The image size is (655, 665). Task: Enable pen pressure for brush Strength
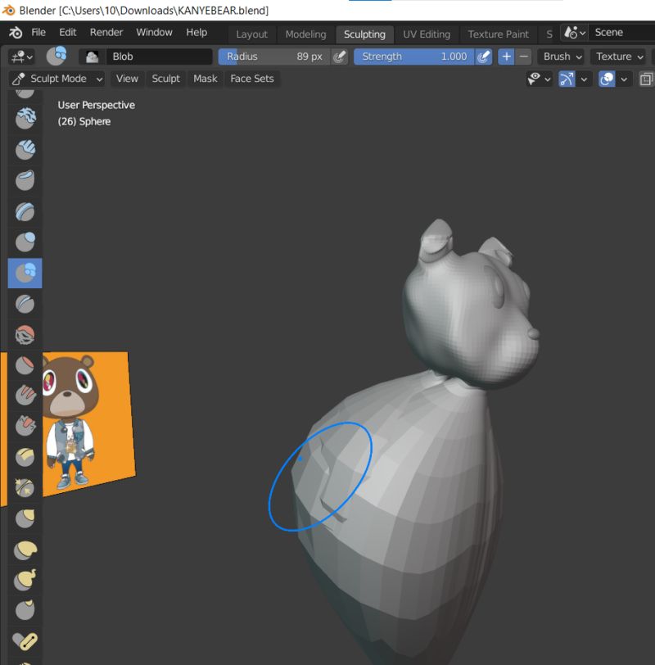point(484,57)
